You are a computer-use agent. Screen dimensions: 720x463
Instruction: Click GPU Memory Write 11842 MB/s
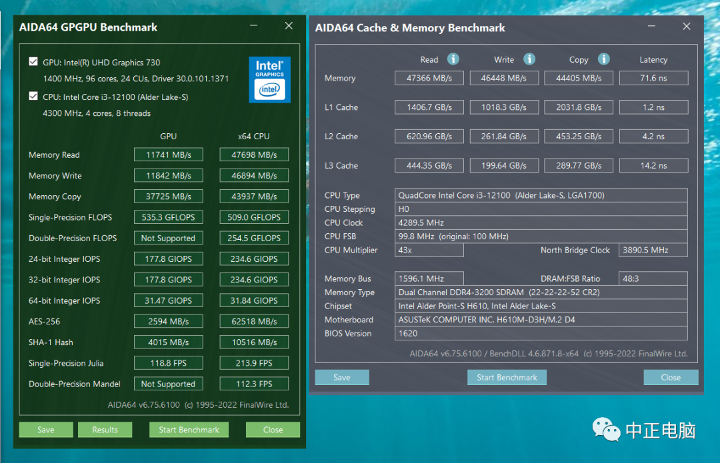pyautogui.click(x=169, y=175)
